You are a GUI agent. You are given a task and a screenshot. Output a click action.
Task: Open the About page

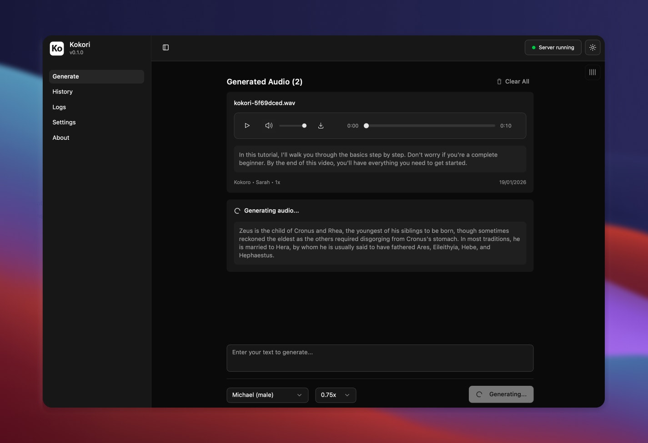pyautogui.click(x=96, y=138)
